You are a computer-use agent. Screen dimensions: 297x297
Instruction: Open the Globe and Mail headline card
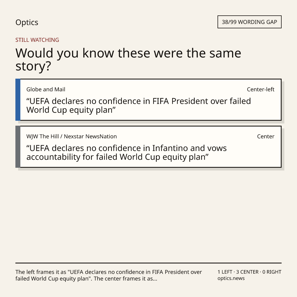pos(148,100)
